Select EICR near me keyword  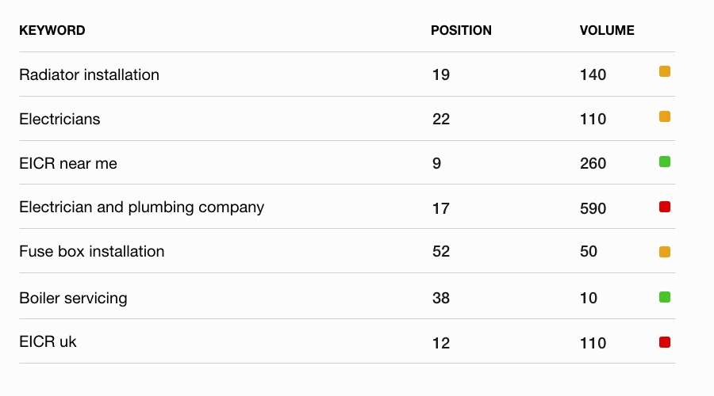click(68, 163)
